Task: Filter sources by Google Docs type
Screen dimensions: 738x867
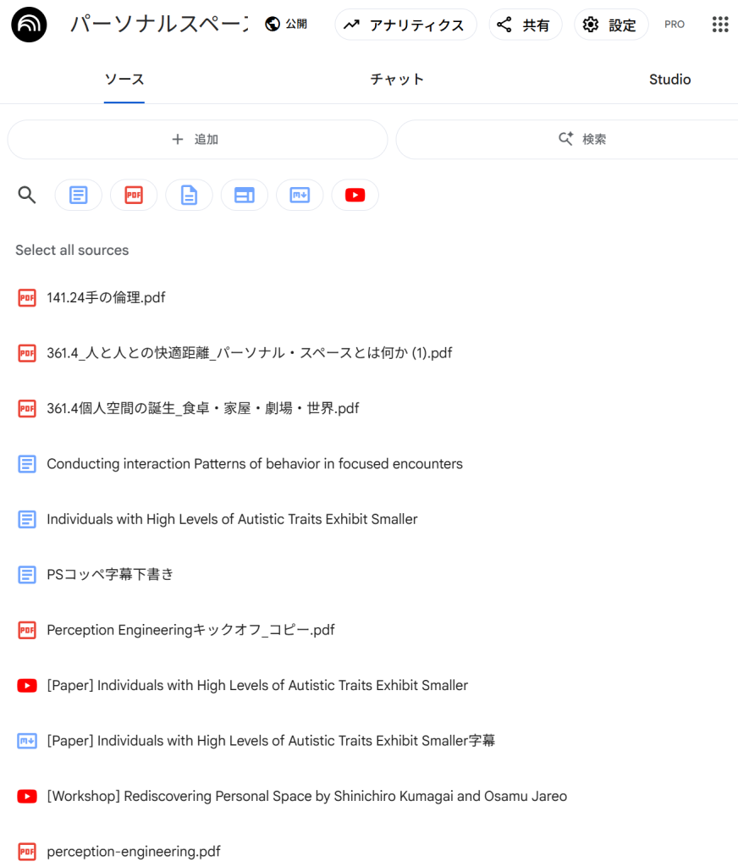Action: 189,196
